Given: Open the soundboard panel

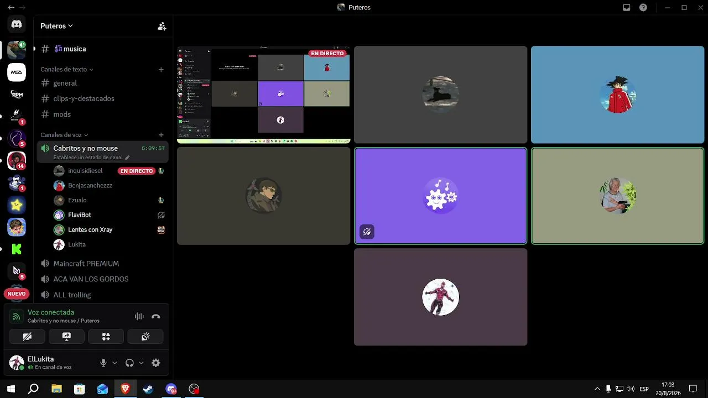Looking at the screenshot, I should point(145,336).
